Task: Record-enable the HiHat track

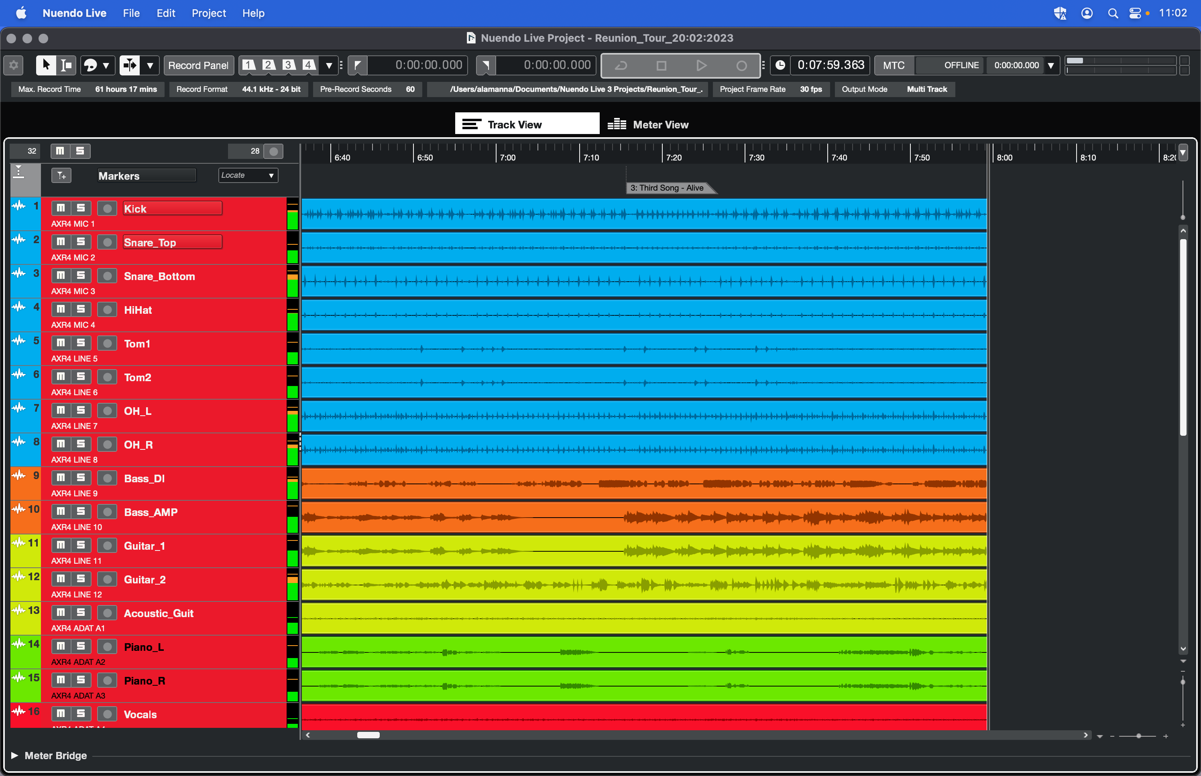Action: (x=107, y=309)
